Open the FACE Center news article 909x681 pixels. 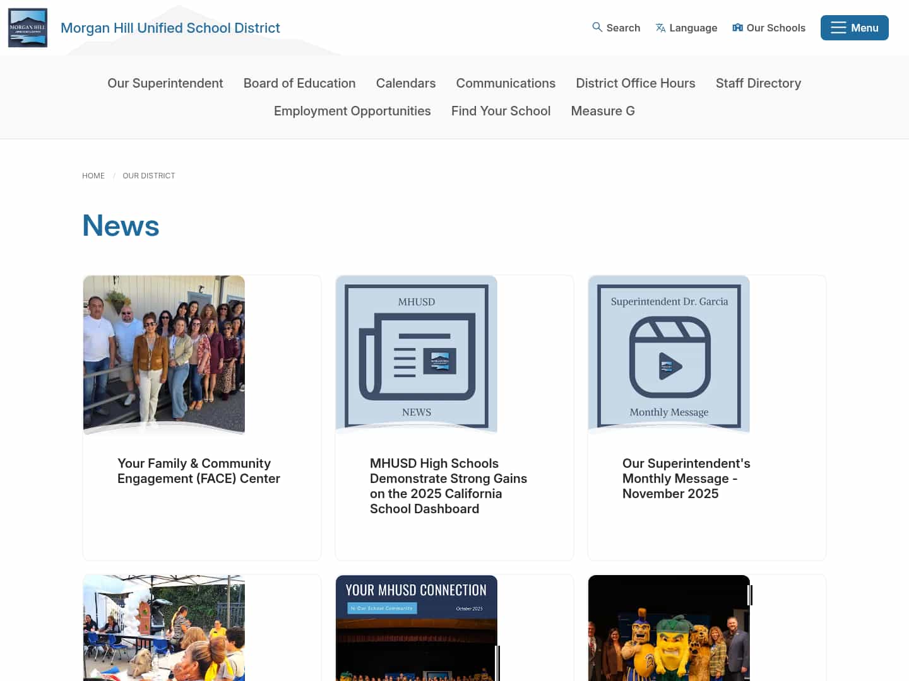click(199, 470)
